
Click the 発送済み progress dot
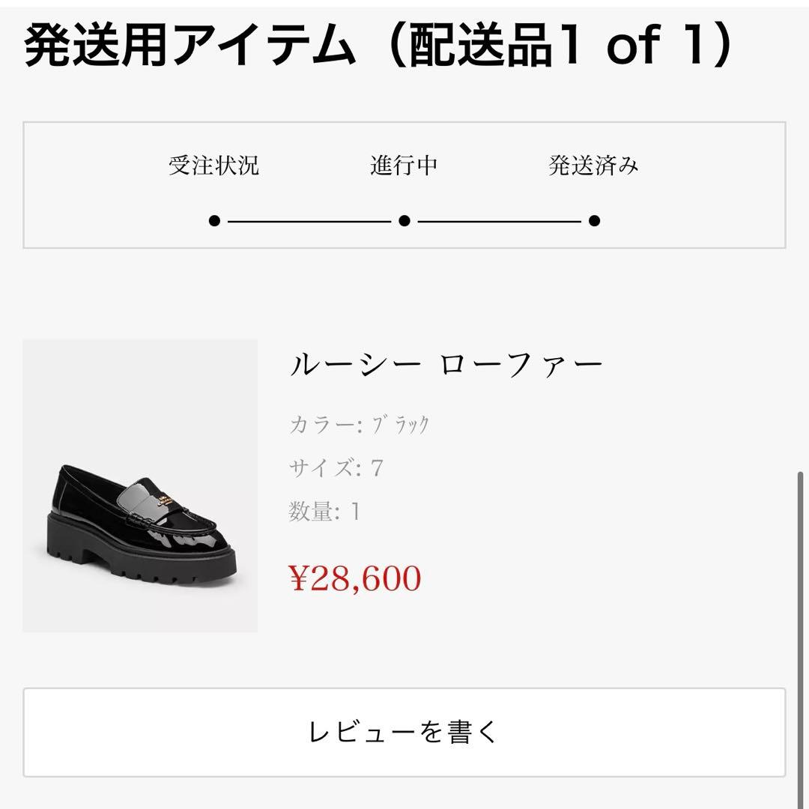(594, 219)
